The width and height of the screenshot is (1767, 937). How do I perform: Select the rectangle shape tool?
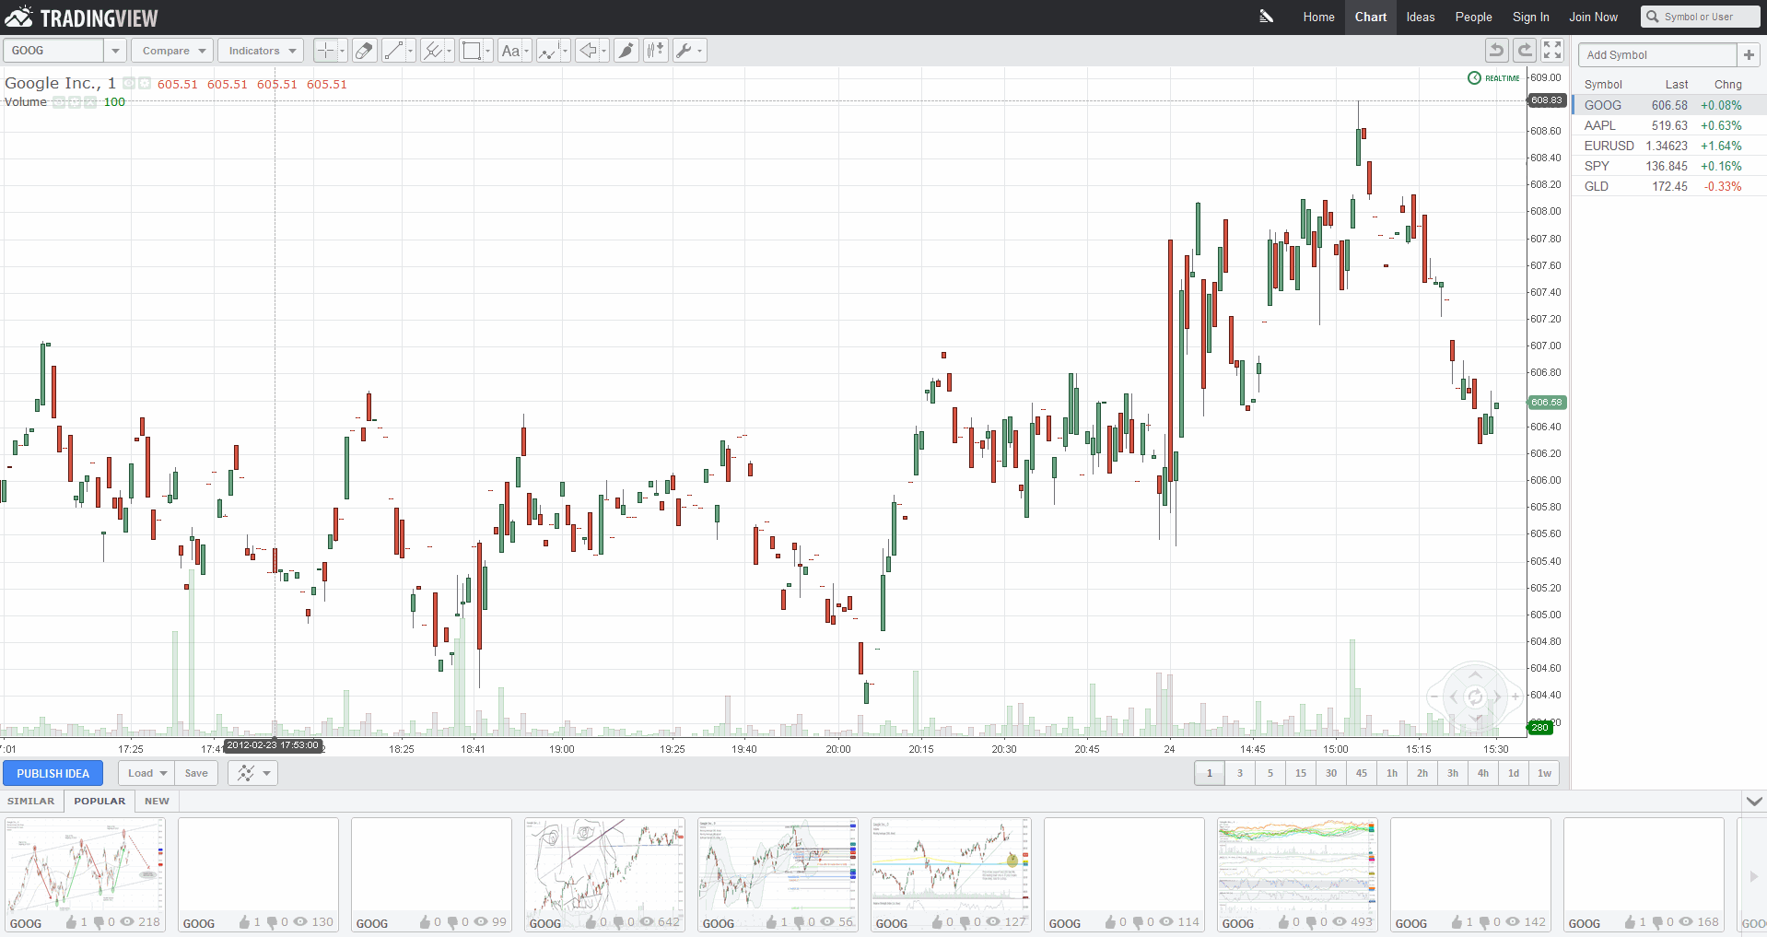pyautogui.click(x=471, y=51)
